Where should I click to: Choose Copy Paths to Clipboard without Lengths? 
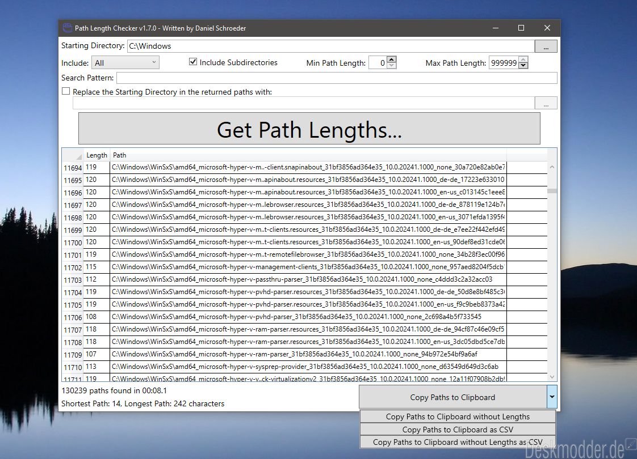coord(458,416)
